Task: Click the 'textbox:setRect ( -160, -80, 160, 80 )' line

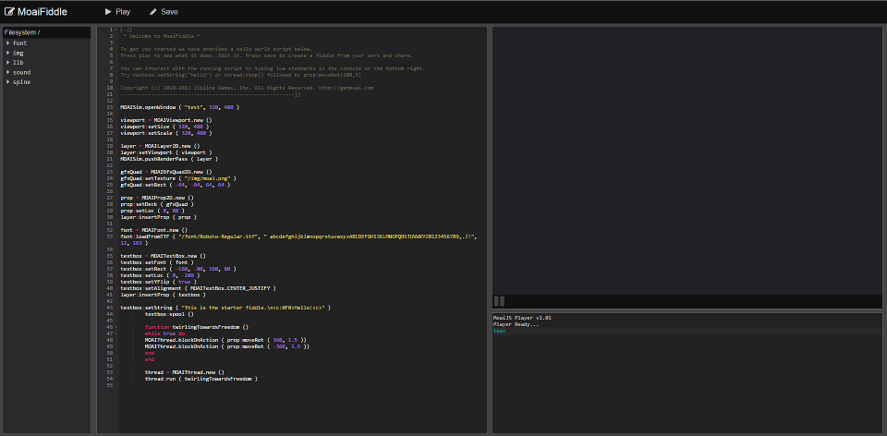Action: [x=178, y=269]
